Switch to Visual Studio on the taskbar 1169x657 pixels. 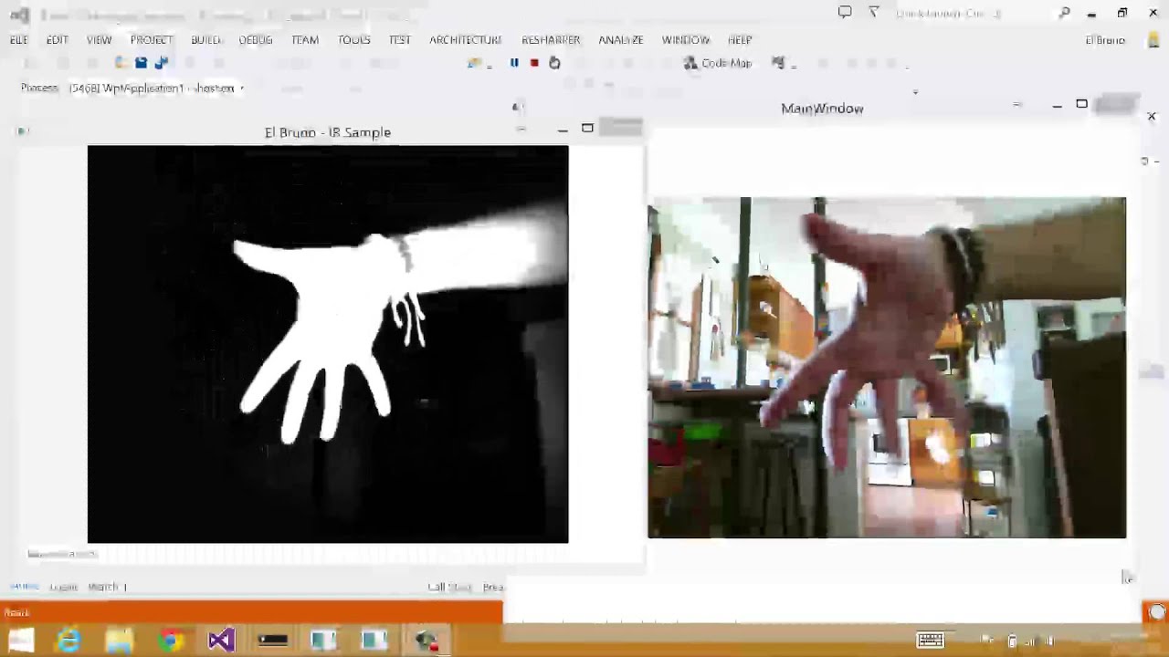click(x=221, y=640)
